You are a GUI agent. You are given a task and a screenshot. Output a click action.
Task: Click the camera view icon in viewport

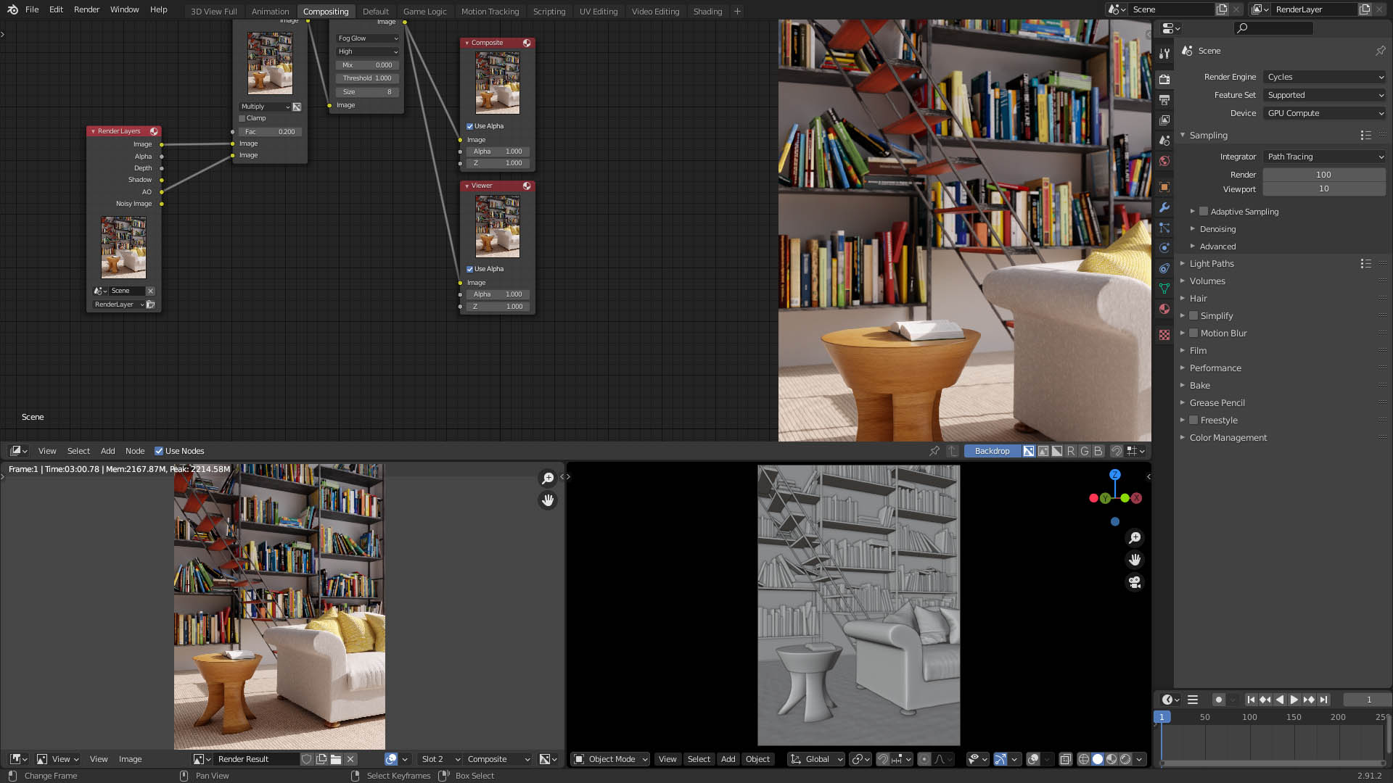1135,582
